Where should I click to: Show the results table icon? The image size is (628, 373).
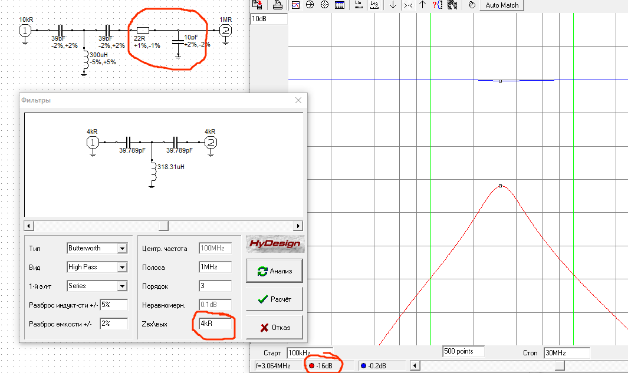point(340,5)
